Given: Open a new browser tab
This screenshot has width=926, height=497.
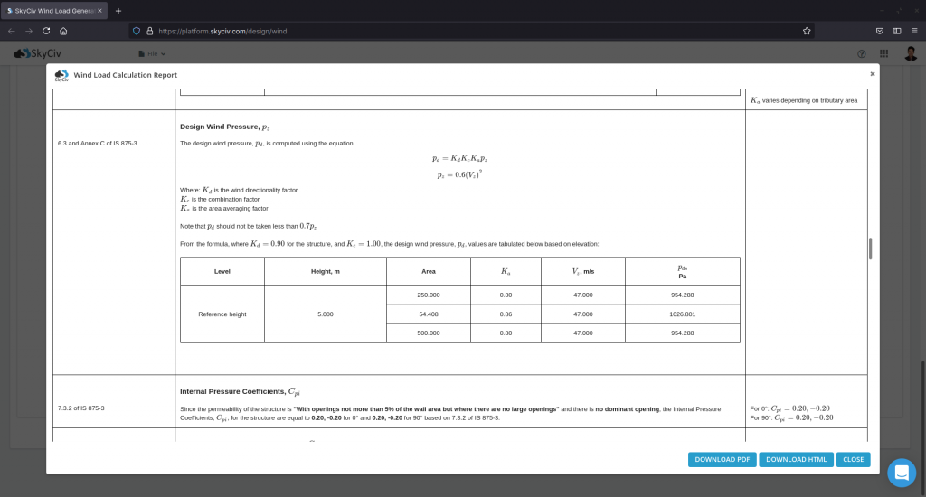Looking at the screenshot, I should click(x=118, y=11).
